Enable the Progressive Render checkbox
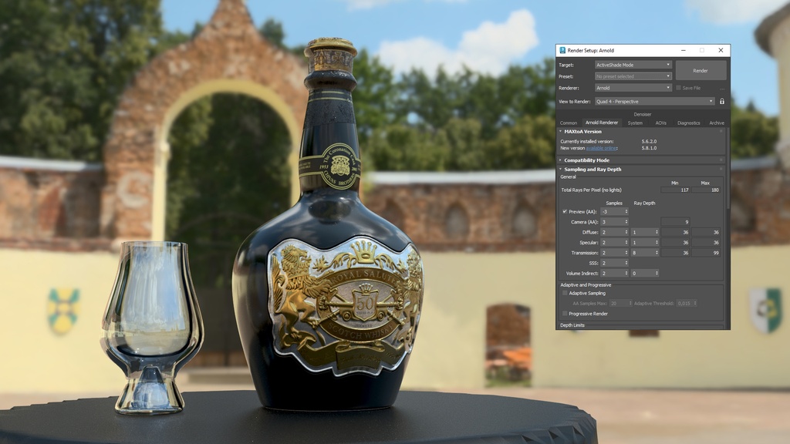This screenshot has width=790, height=444. click(x=565, y=314)
